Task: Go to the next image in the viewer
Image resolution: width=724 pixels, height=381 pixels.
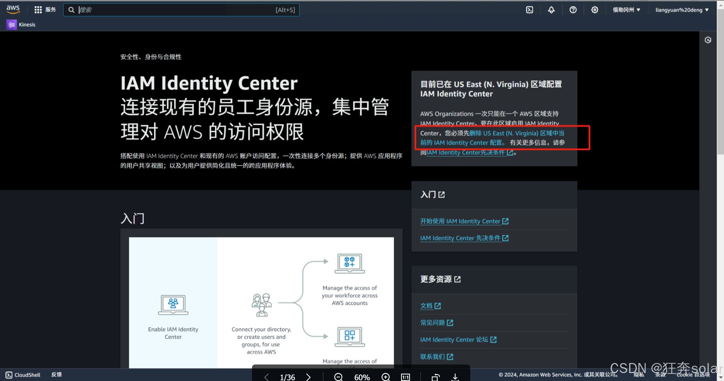Action: click(308, 377)
